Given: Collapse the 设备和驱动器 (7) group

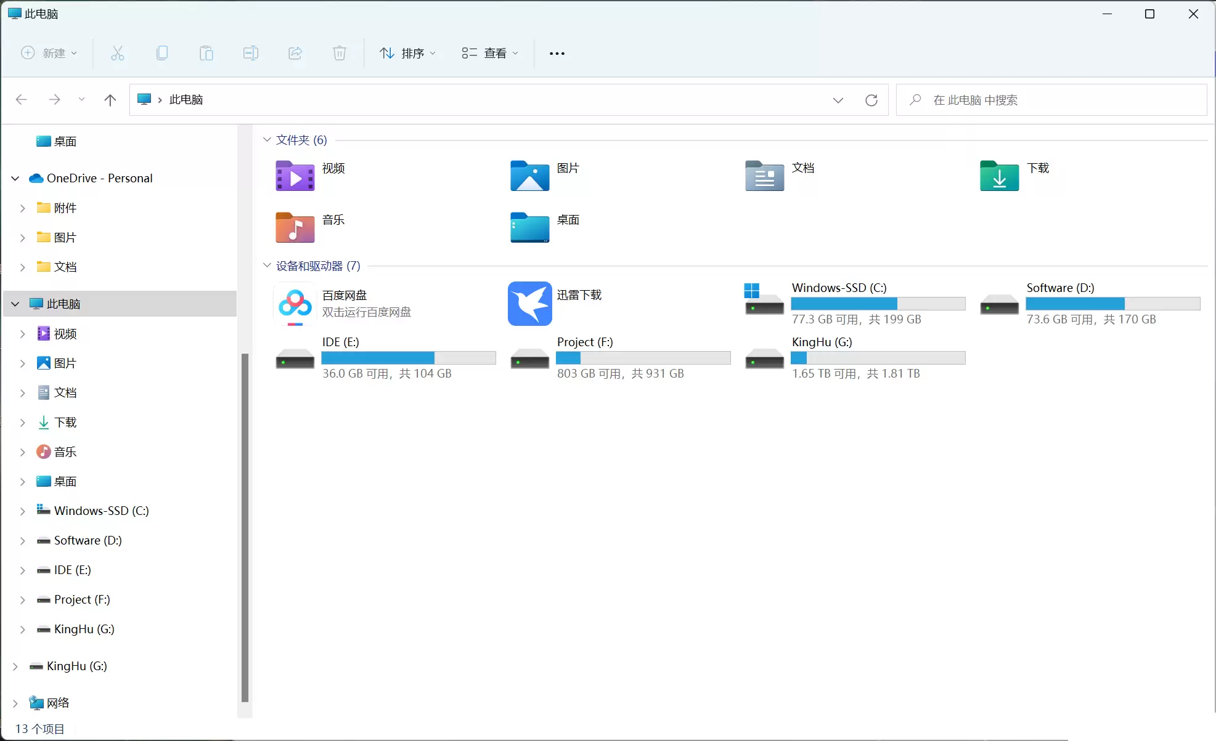Looking at the screenshot, I should tap(267, 265).
